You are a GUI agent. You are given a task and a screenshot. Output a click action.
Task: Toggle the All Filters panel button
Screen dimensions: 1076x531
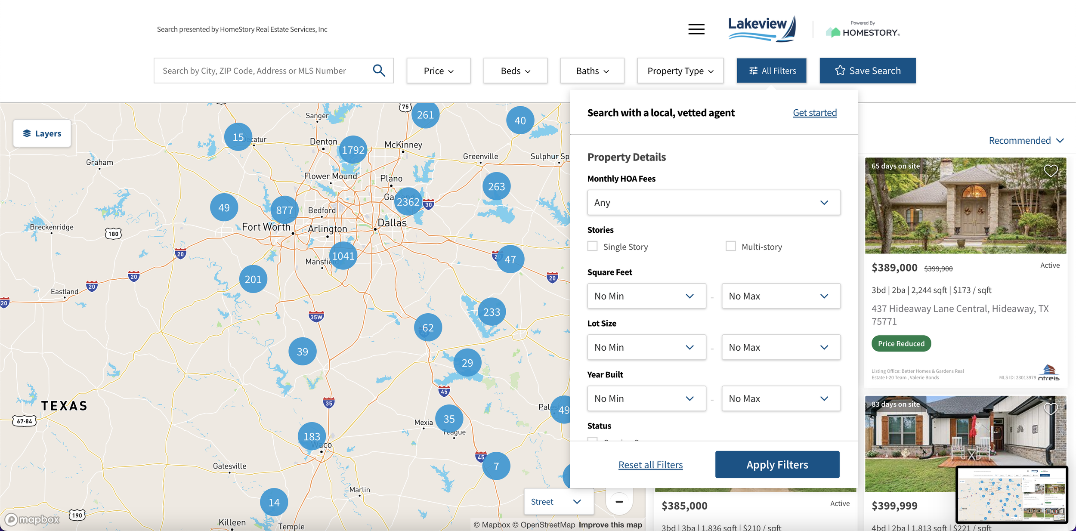tap(772, 71)
